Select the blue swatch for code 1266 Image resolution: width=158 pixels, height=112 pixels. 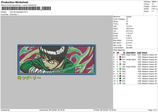120,81
